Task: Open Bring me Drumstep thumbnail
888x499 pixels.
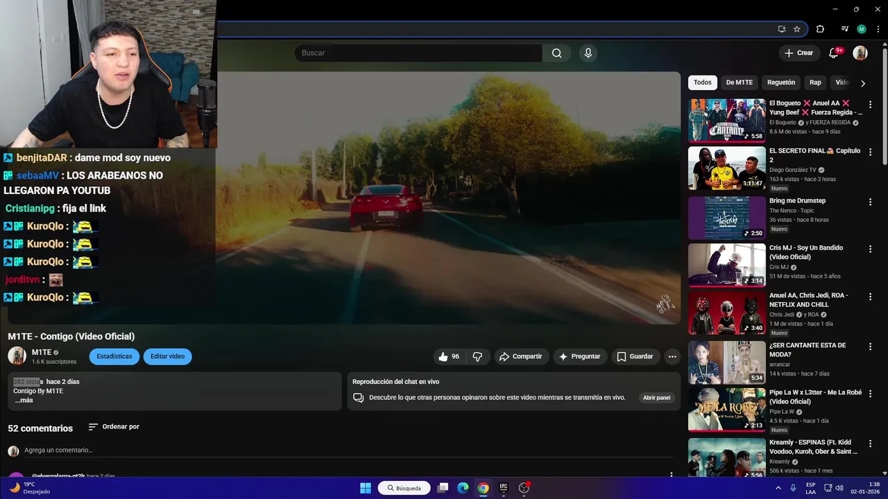Action: 727,218
